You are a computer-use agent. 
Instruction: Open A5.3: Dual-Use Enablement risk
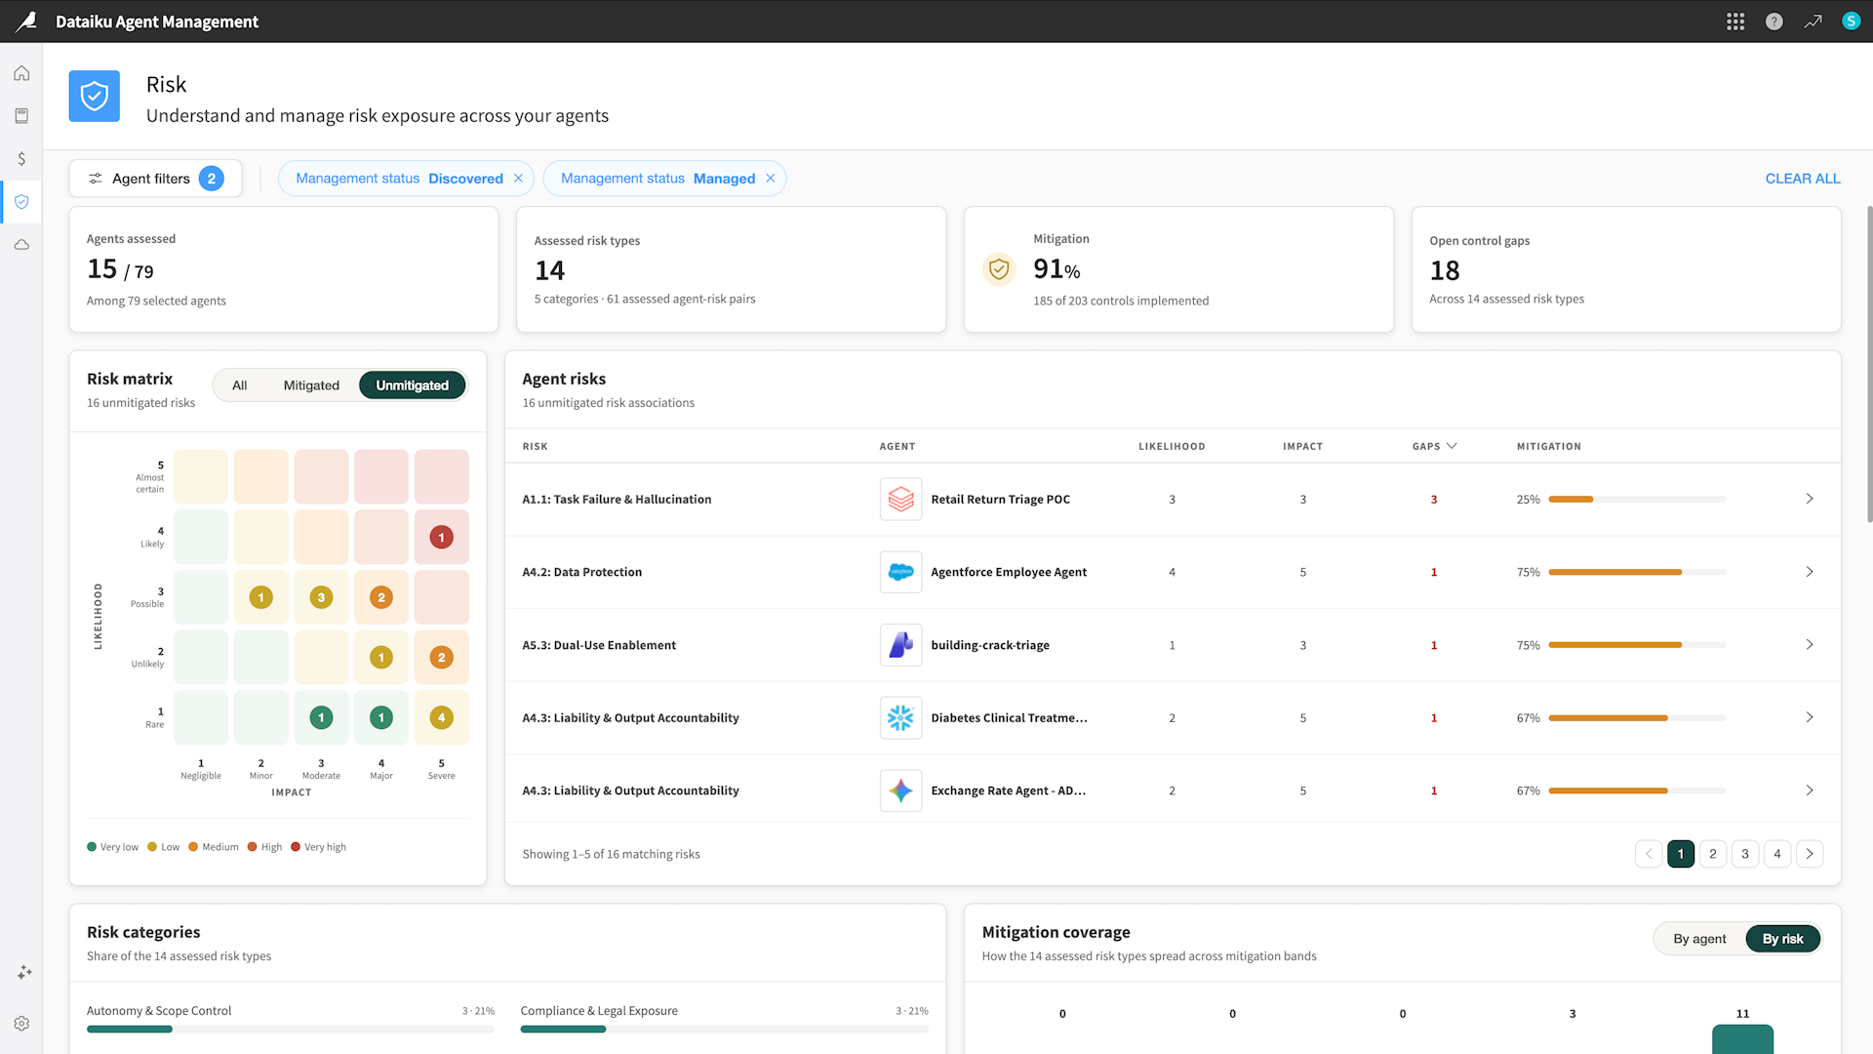[599, 645]
